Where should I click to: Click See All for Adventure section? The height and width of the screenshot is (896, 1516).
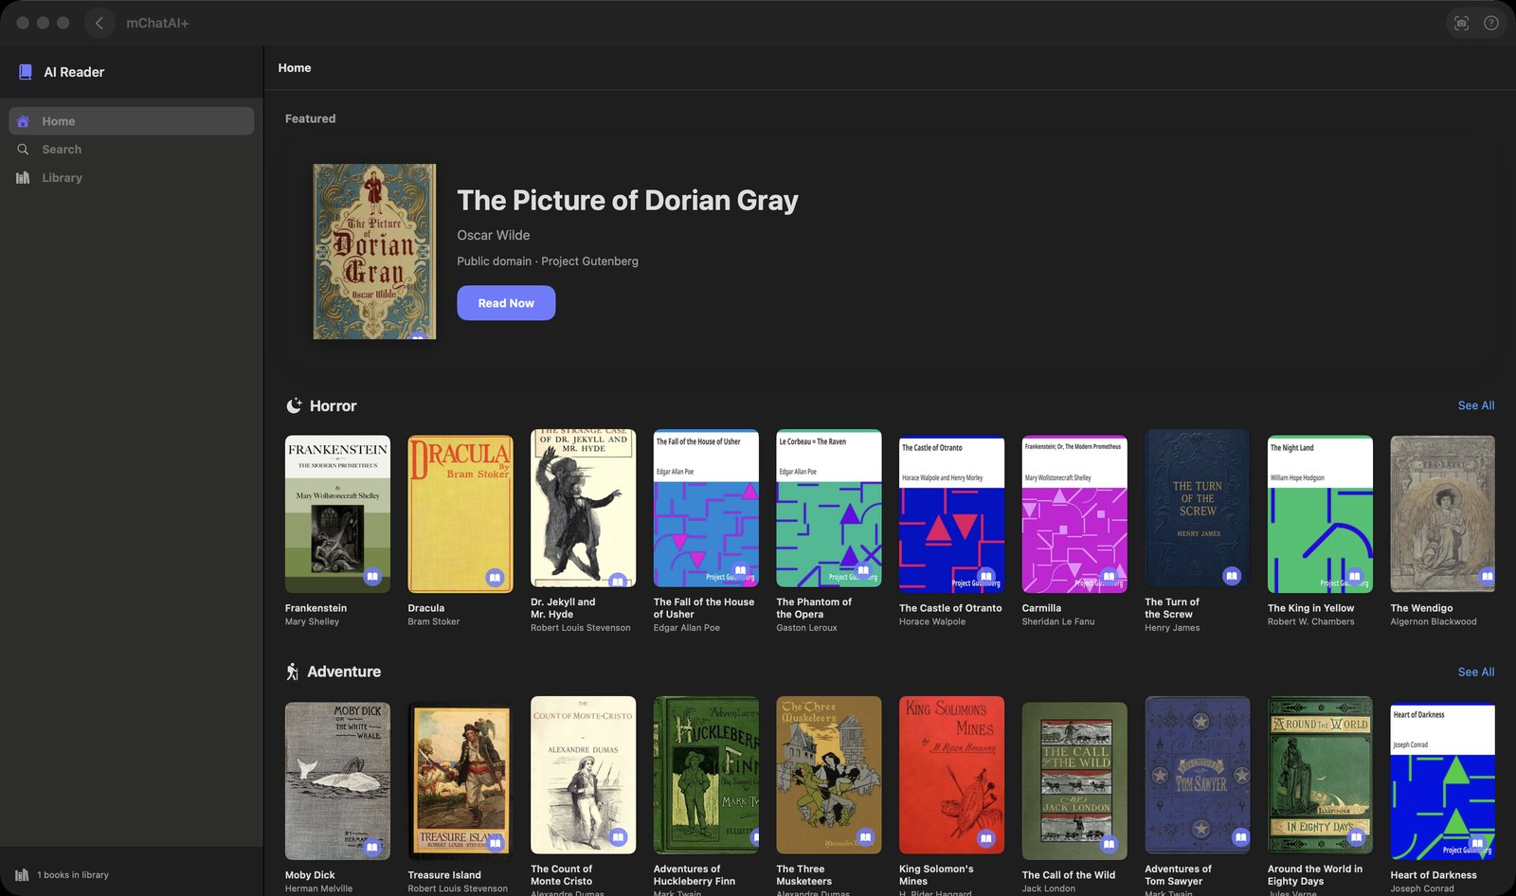click(1476, 672)
